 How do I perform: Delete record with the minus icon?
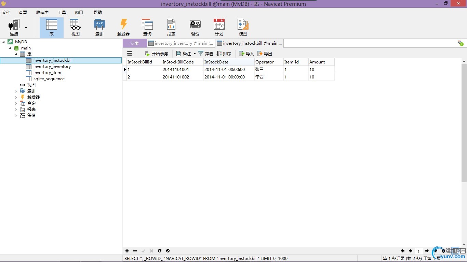[135, 251]
